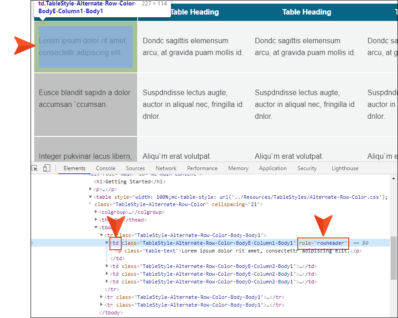The image size is (398, 318).
Task: Click the role="rowheader" attribute
Action: 323,243
